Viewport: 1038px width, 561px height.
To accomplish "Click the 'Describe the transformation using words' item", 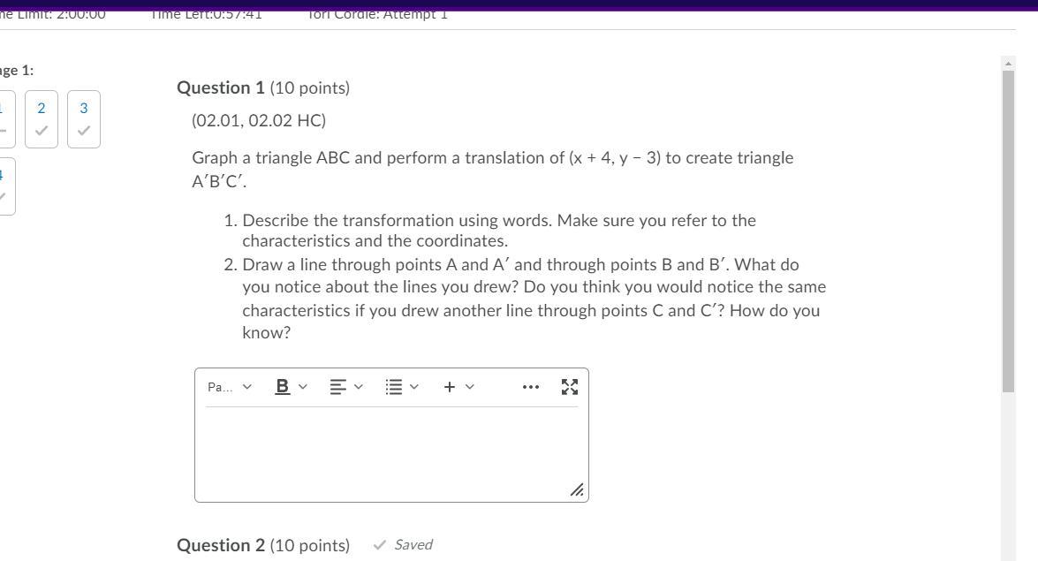I will coord(499,231).
